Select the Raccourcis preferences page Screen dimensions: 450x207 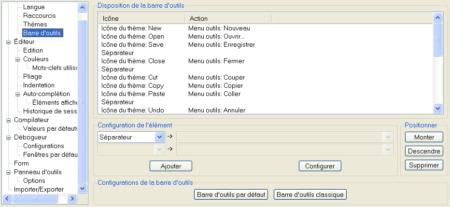pos(39,16)
